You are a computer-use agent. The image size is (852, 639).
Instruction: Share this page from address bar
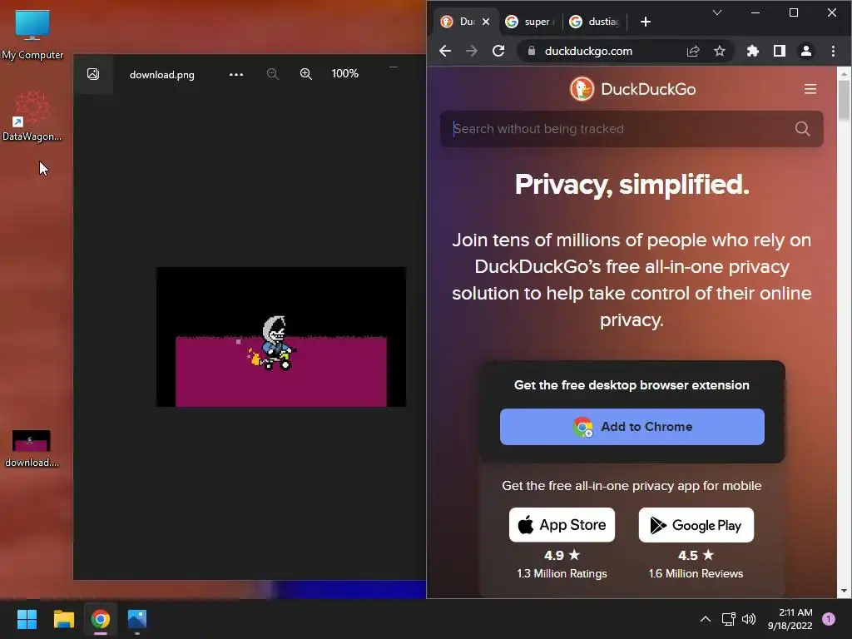[x=693, y=51]
